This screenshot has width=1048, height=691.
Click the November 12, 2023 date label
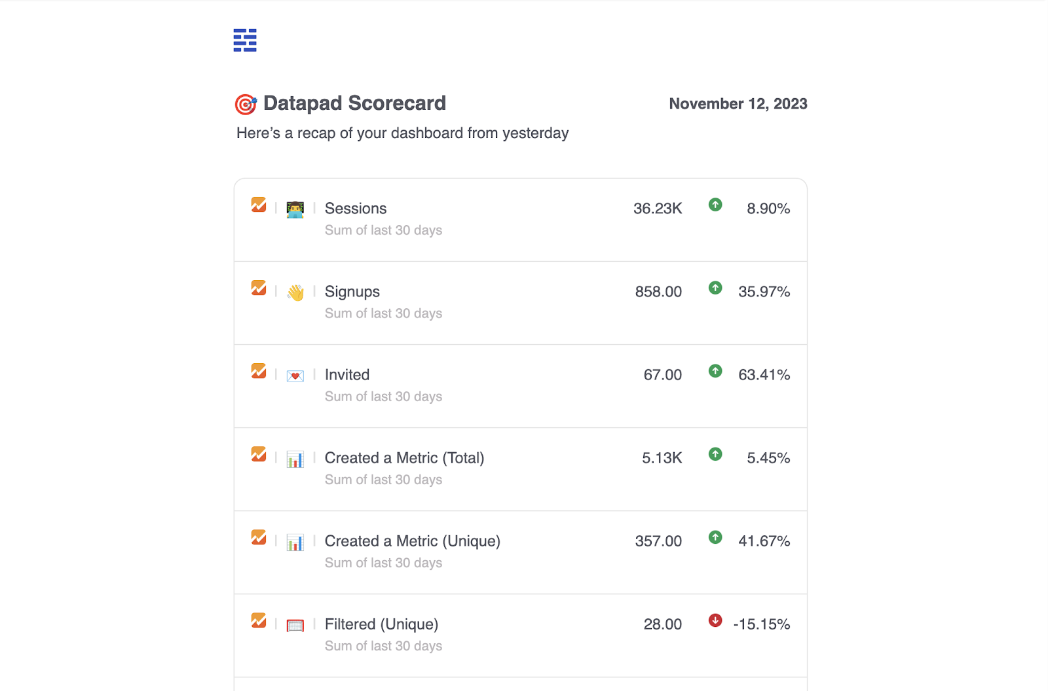point(738,103)
